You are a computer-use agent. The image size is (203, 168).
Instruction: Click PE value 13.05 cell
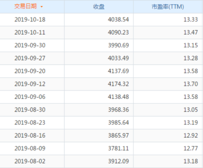(x=191, y=110)
